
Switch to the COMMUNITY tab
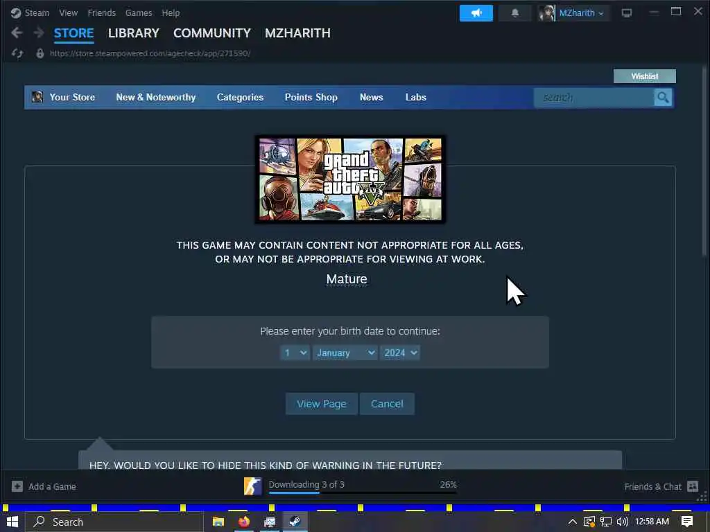tap(212, 33)
